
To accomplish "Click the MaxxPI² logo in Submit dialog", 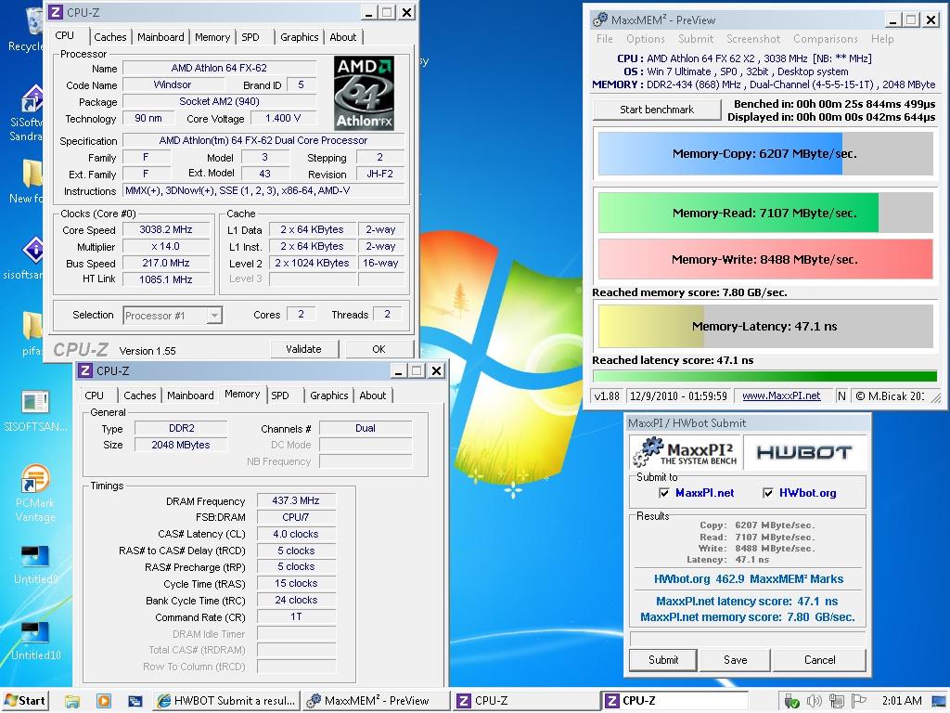I will [686, 452].
